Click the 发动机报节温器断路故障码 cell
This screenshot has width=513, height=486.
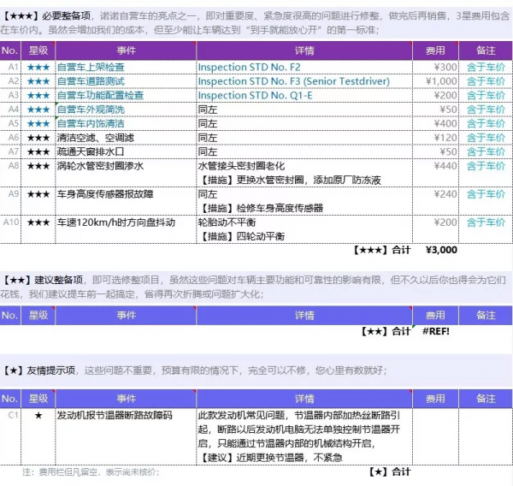[x=126, y=436]
